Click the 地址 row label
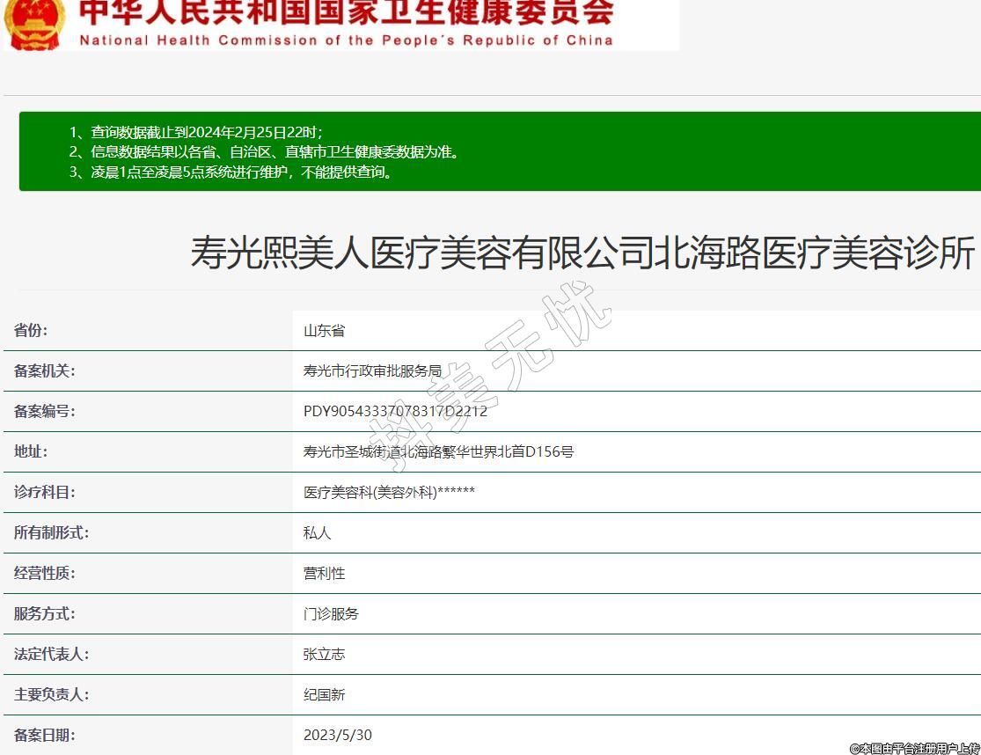The width and height of the screenshot is (981, 755). coord(31,451)
